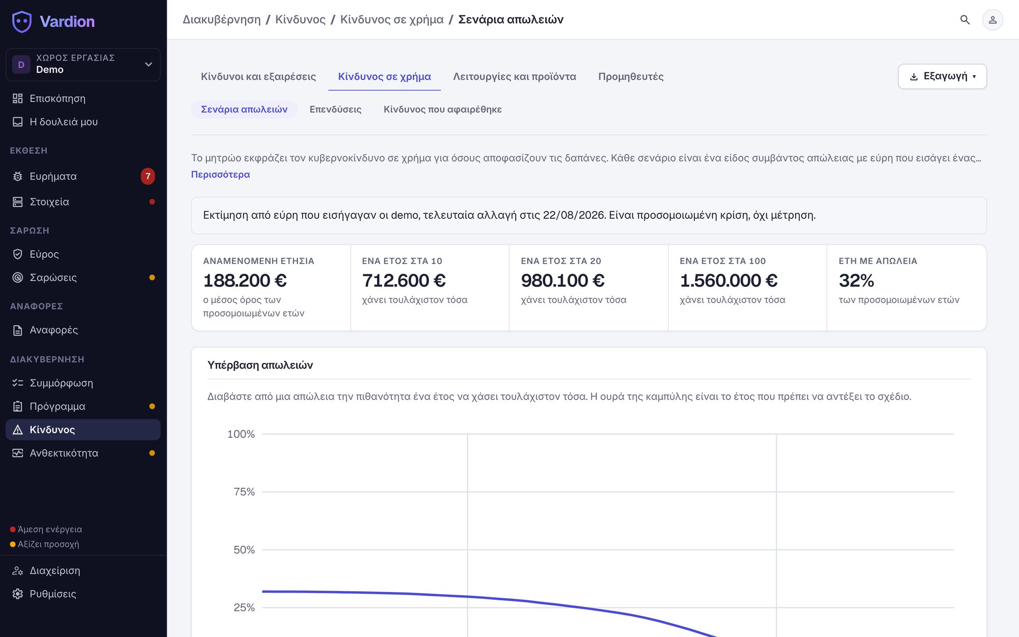
Task: Click the Ευρήματα badge showing 7
Action: click(148, 176)
